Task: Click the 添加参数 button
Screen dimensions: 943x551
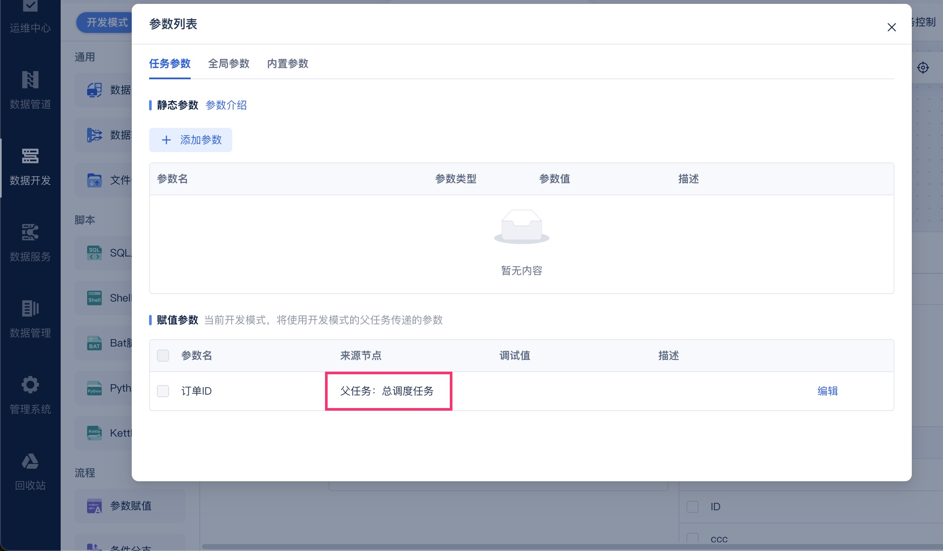Action: (191, 140)
